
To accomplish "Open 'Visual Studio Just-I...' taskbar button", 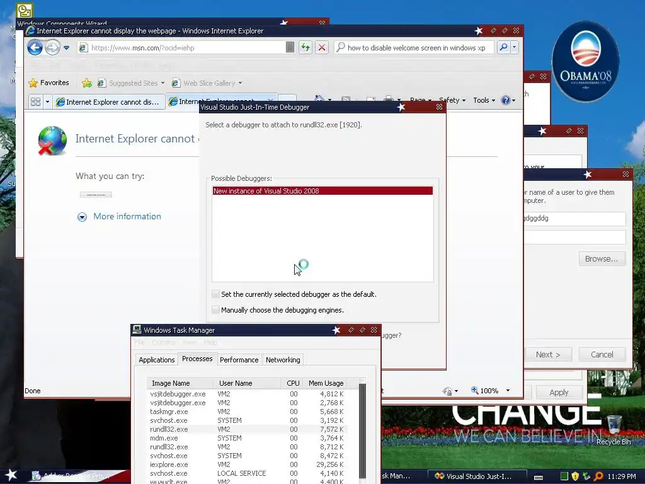I will [x=477, y=476].
